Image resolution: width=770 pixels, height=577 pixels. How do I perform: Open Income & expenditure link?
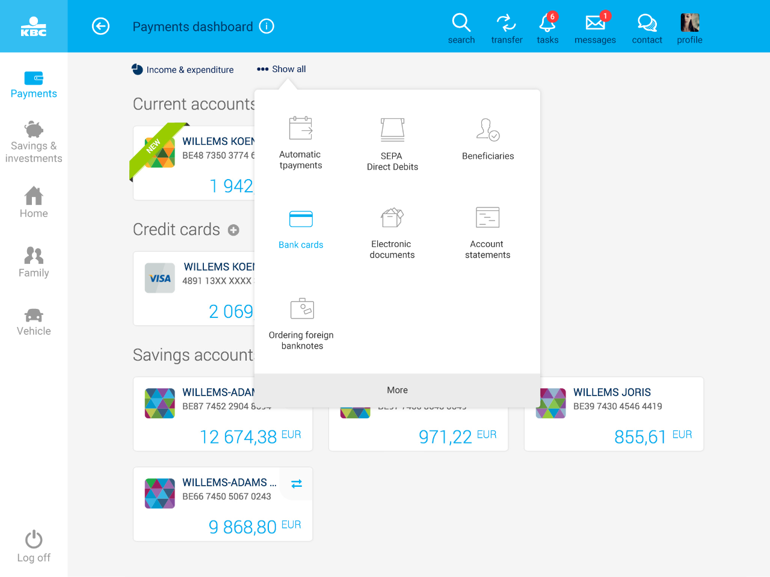183,70
